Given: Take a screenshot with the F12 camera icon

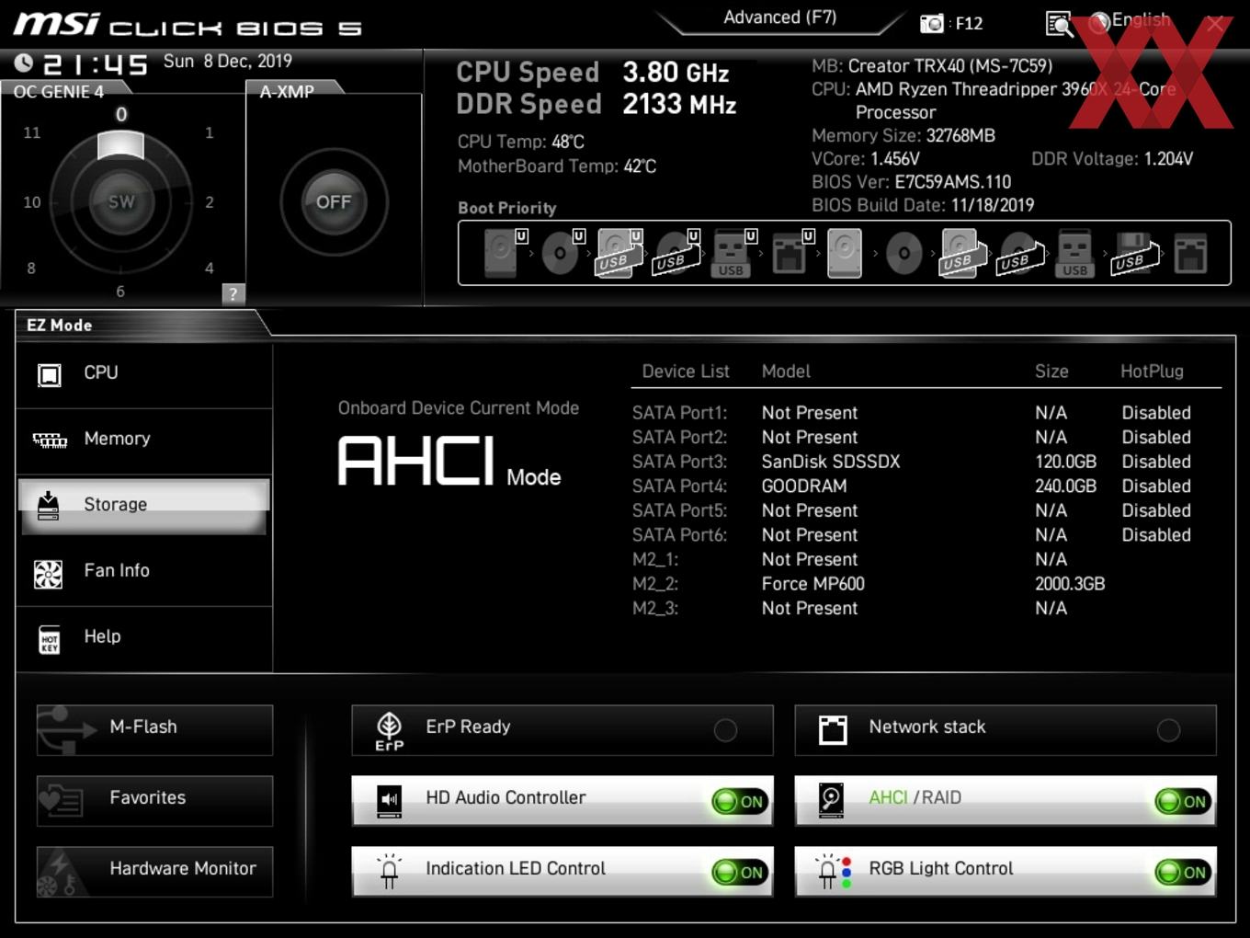Looking at the screenshot, I should pos(931,23).
